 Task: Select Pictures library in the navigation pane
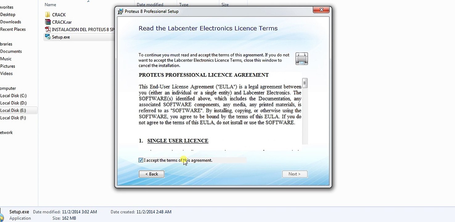pyautogui.click(x=7, y=66)
